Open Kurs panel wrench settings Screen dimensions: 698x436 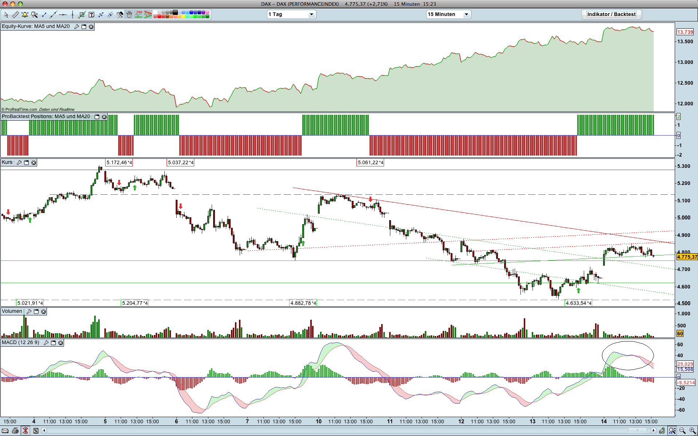[x=19, y=162]
